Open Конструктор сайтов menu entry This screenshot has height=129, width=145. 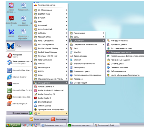pyautogui.click(x=50, y=5)
